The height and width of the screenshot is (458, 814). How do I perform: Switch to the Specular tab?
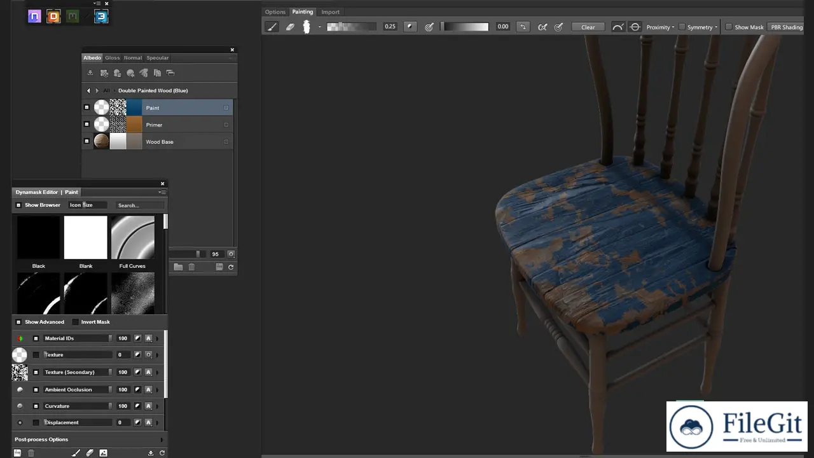[158, 58]
